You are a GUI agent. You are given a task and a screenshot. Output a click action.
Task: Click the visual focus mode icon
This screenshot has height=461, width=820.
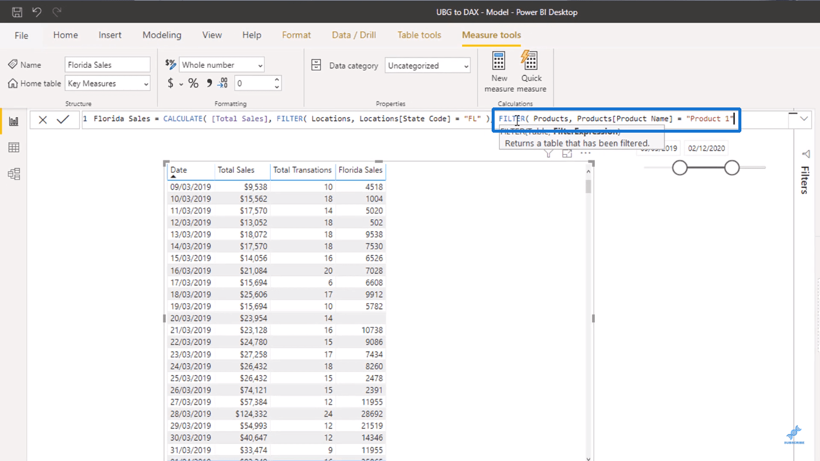coord(567,154)
